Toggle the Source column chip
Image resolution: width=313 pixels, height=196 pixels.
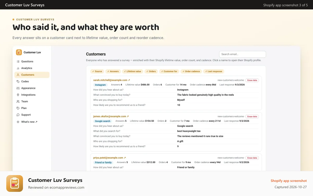coord(97,71)
